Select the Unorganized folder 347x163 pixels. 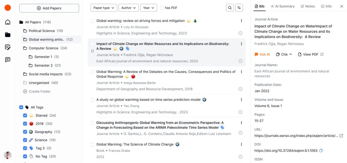41,83
